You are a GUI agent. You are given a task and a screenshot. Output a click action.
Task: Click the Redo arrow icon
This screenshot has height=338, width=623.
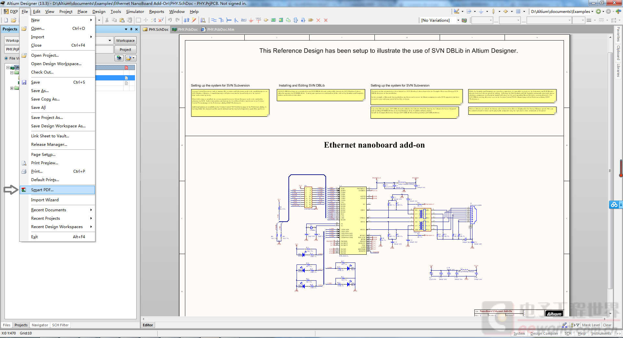point(177,20)
